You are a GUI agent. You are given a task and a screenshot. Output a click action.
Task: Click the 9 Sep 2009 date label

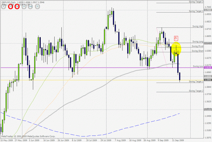click(x=163, y=140)
